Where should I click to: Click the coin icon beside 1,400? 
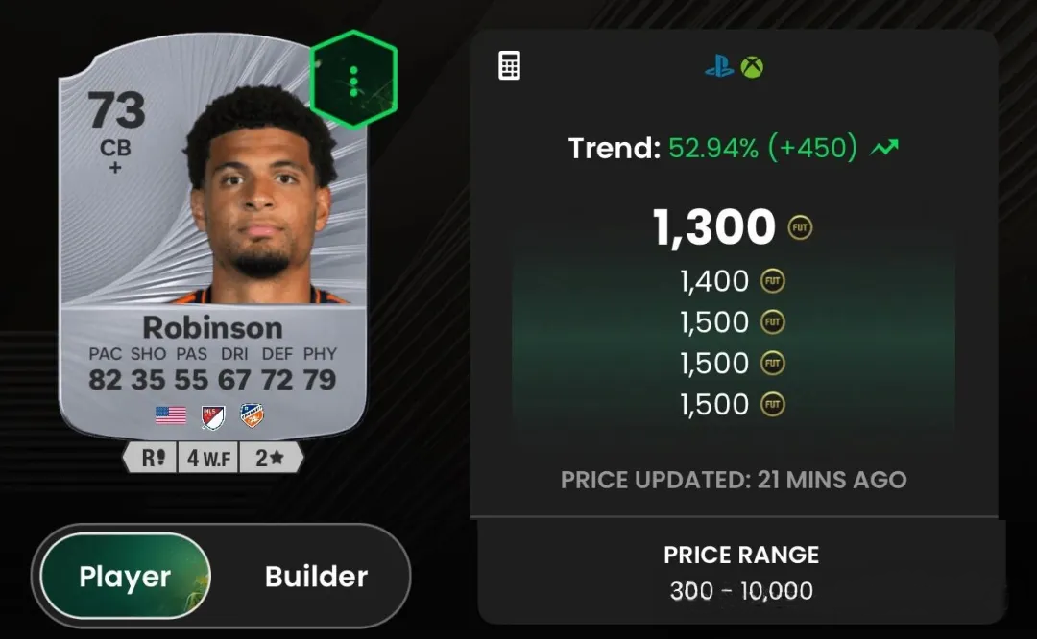[772, 281]
